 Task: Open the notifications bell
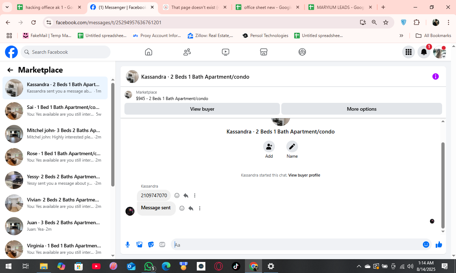tap(424, 52)
